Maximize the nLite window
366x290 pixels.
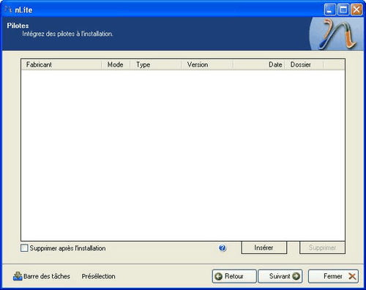point(343,10)
